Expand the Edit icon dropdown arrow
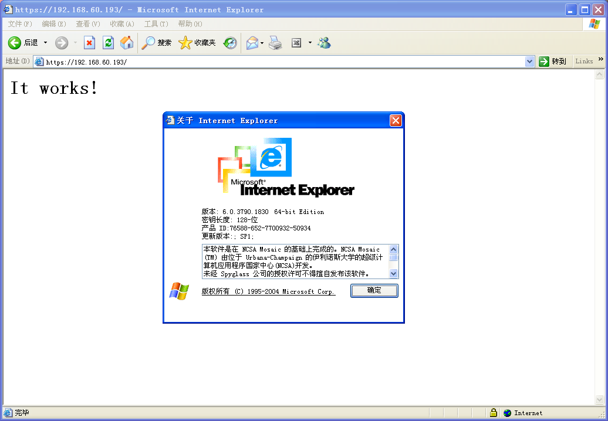Image resolution: width=608 pixels, height=421 pixels. pos(310,43)
